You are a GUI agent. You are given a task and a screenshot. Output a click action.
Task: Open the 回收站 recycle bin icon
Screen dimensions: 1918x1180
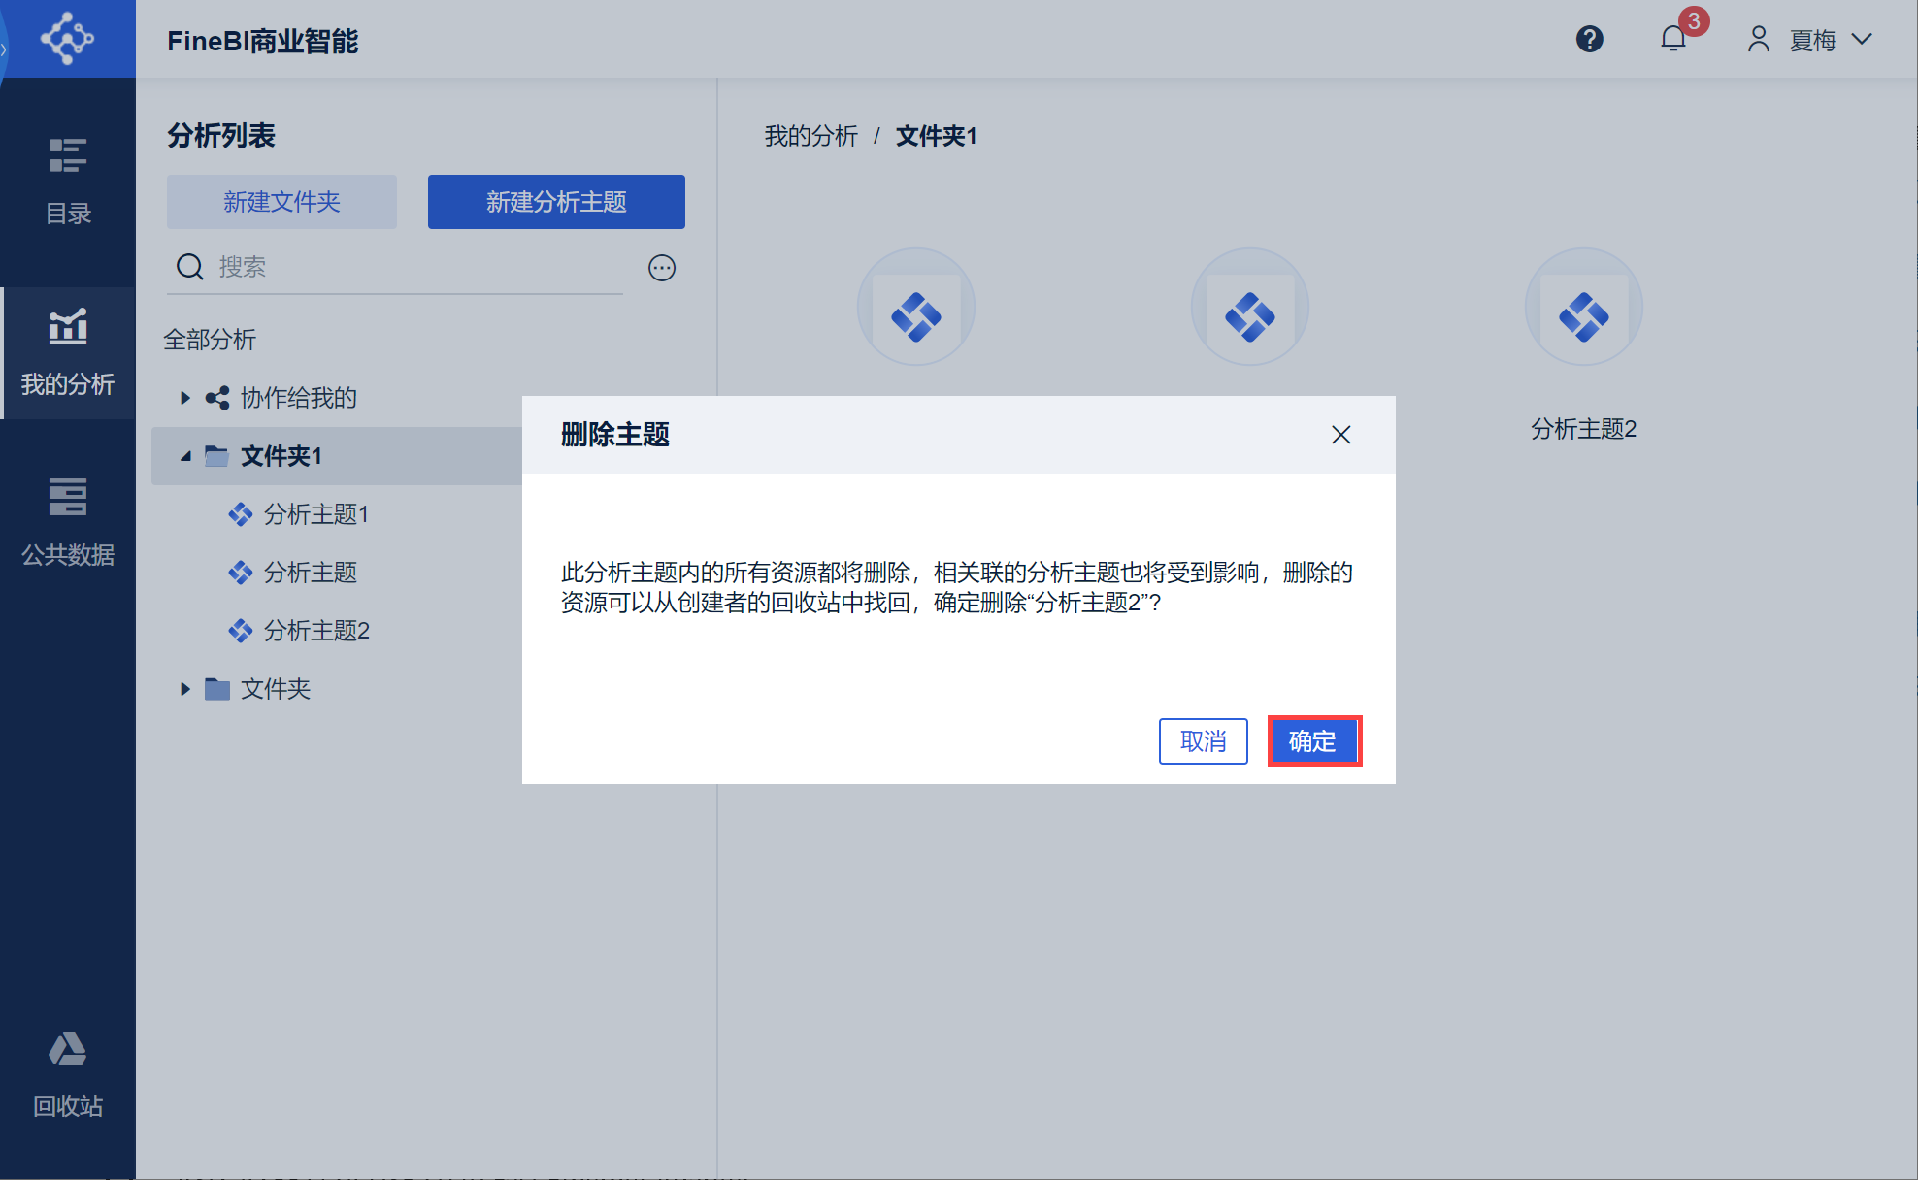68,1073
